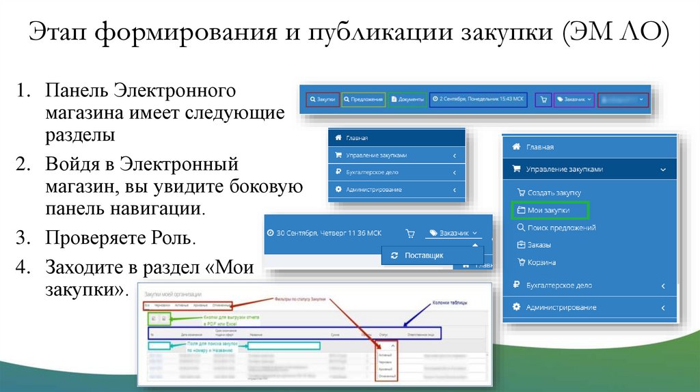Select the Черновики status filter tab

click(x=162, y=305)
